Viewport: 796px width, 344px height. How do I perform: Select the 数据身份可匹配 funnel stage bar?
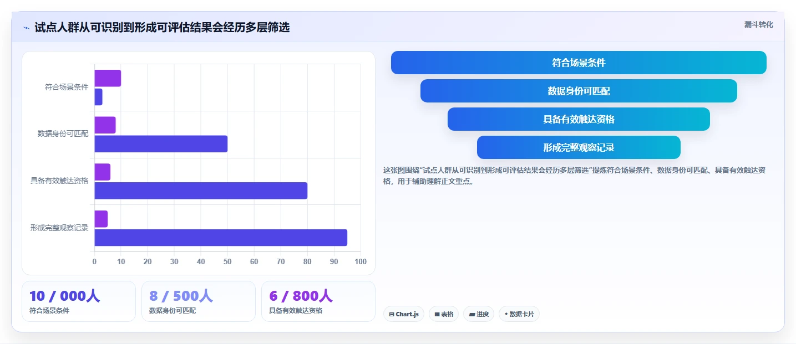click(579, 91)
